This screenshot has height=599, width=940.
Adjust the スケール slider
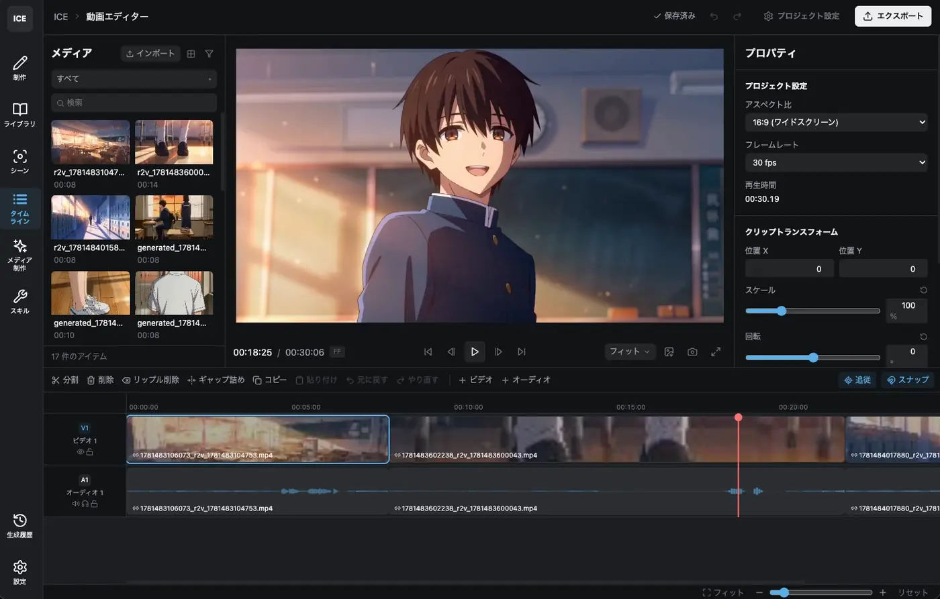point(812,311)
